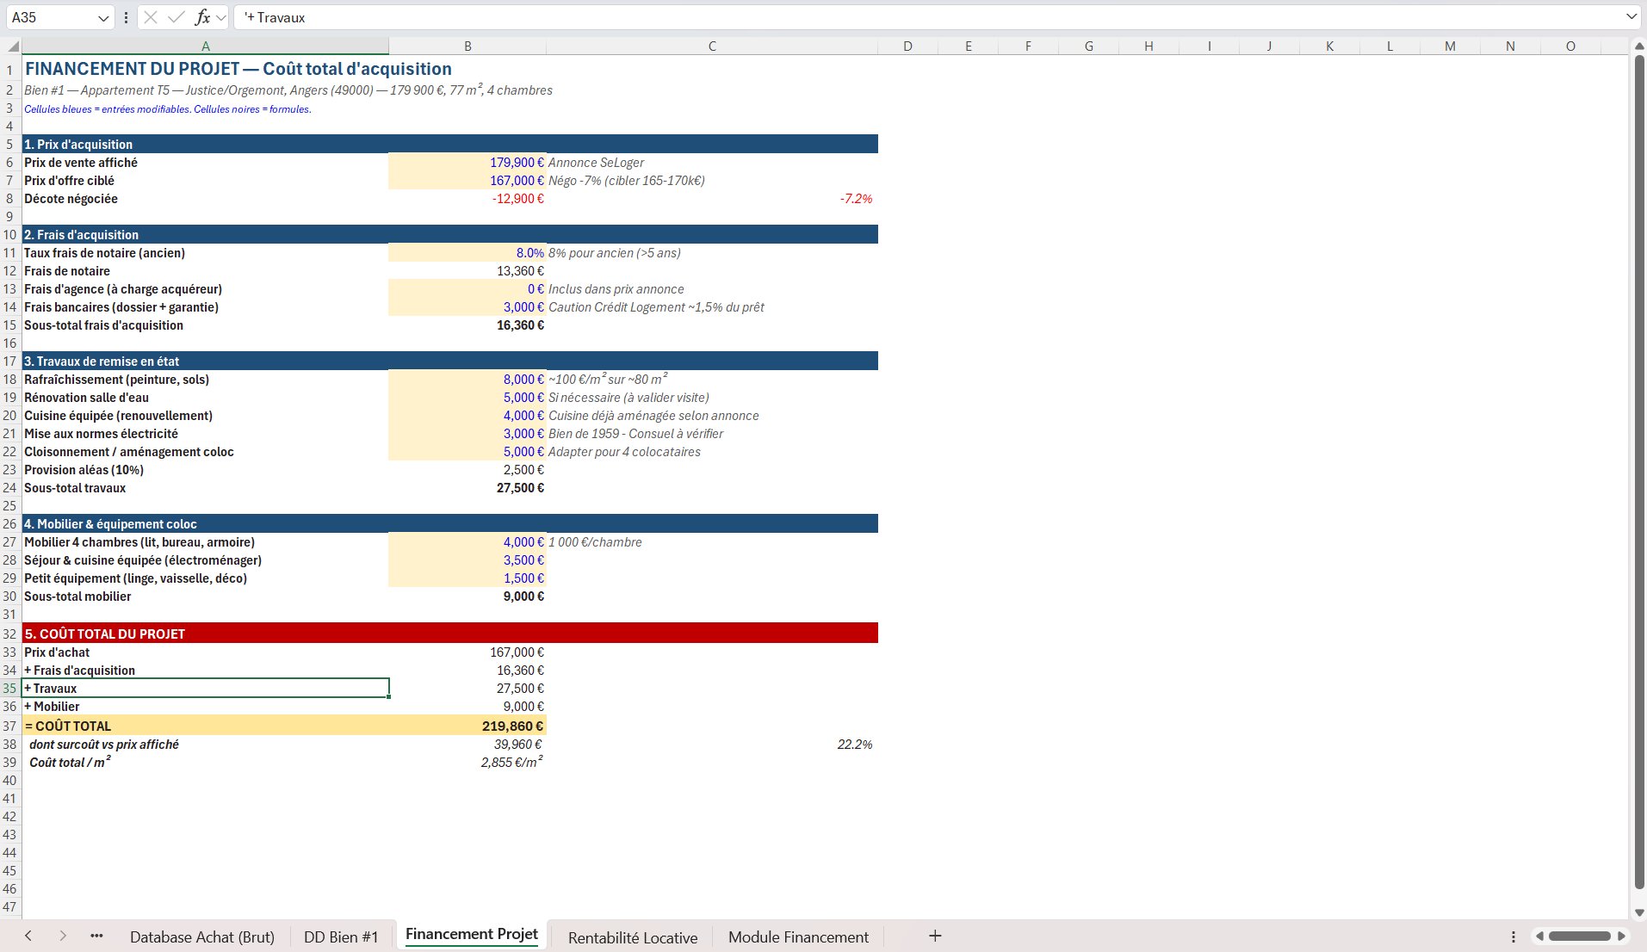Select row 1 header
The width and height of the screenshot is (1647, 952).
(x=10, y=70)
